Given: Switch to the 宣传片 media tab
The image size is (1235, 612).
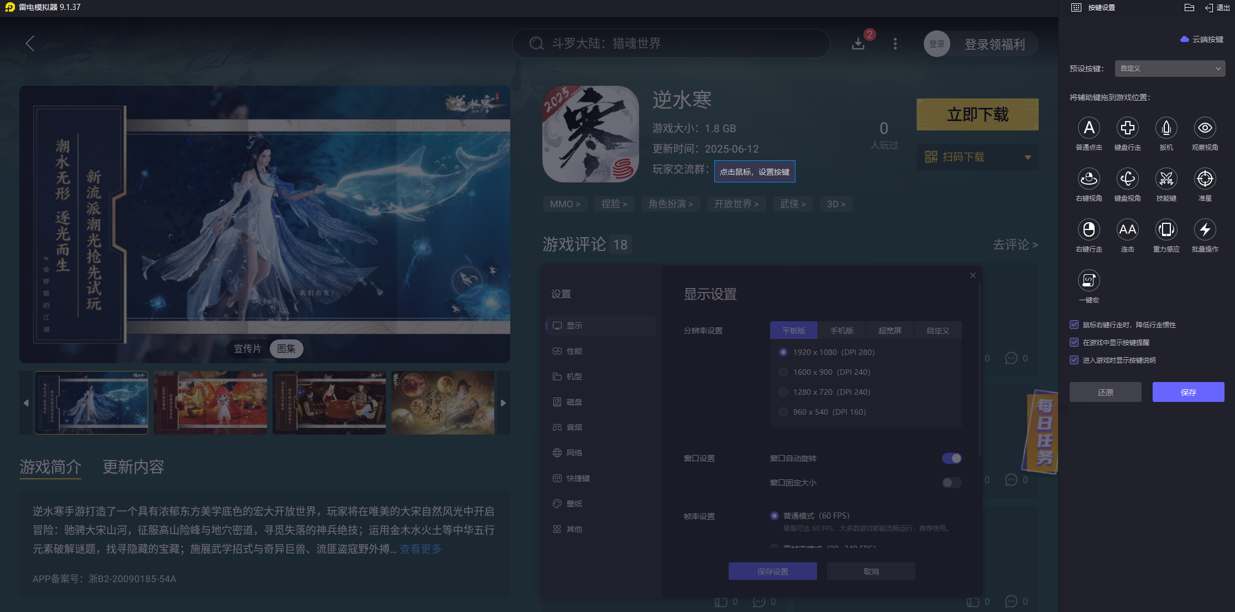Looking at the screenshot, I should (x=247, y=349).
